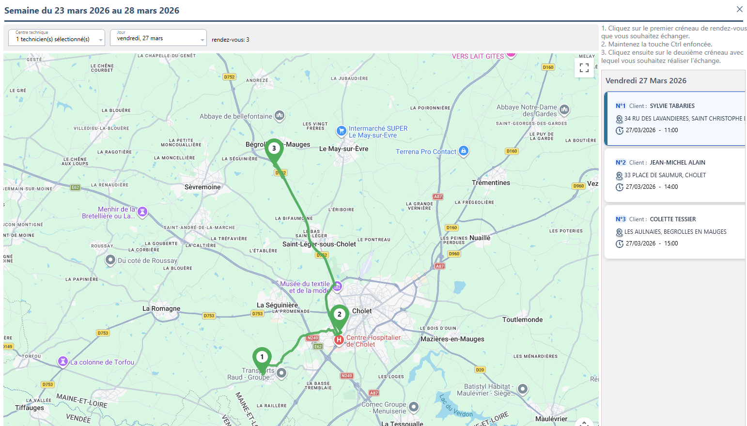Click VERS LAIT GITES label
The width and height of the screenshot is (747, 426).
478,56
